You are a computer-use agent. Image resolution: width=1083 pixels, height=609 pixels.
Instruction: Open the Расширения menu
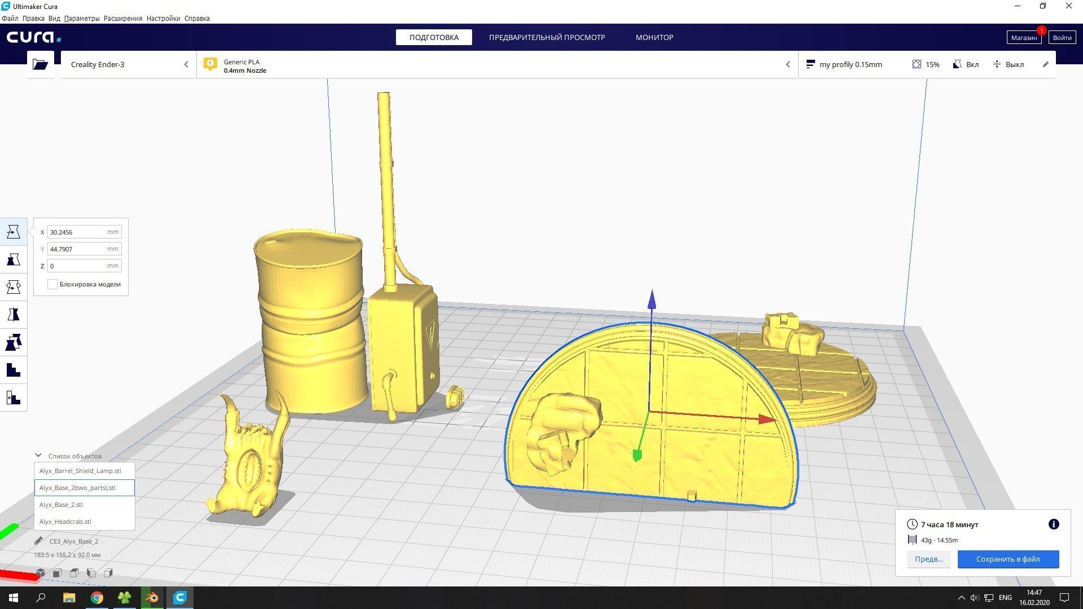pyautogui.click(x=123, y=18)
